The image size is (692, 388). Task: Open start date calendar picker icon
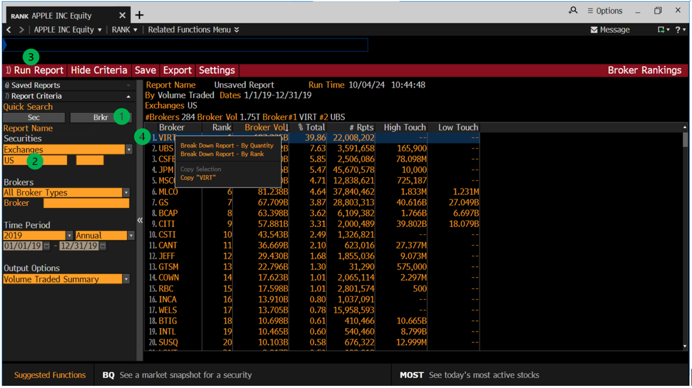pos(47,246)
